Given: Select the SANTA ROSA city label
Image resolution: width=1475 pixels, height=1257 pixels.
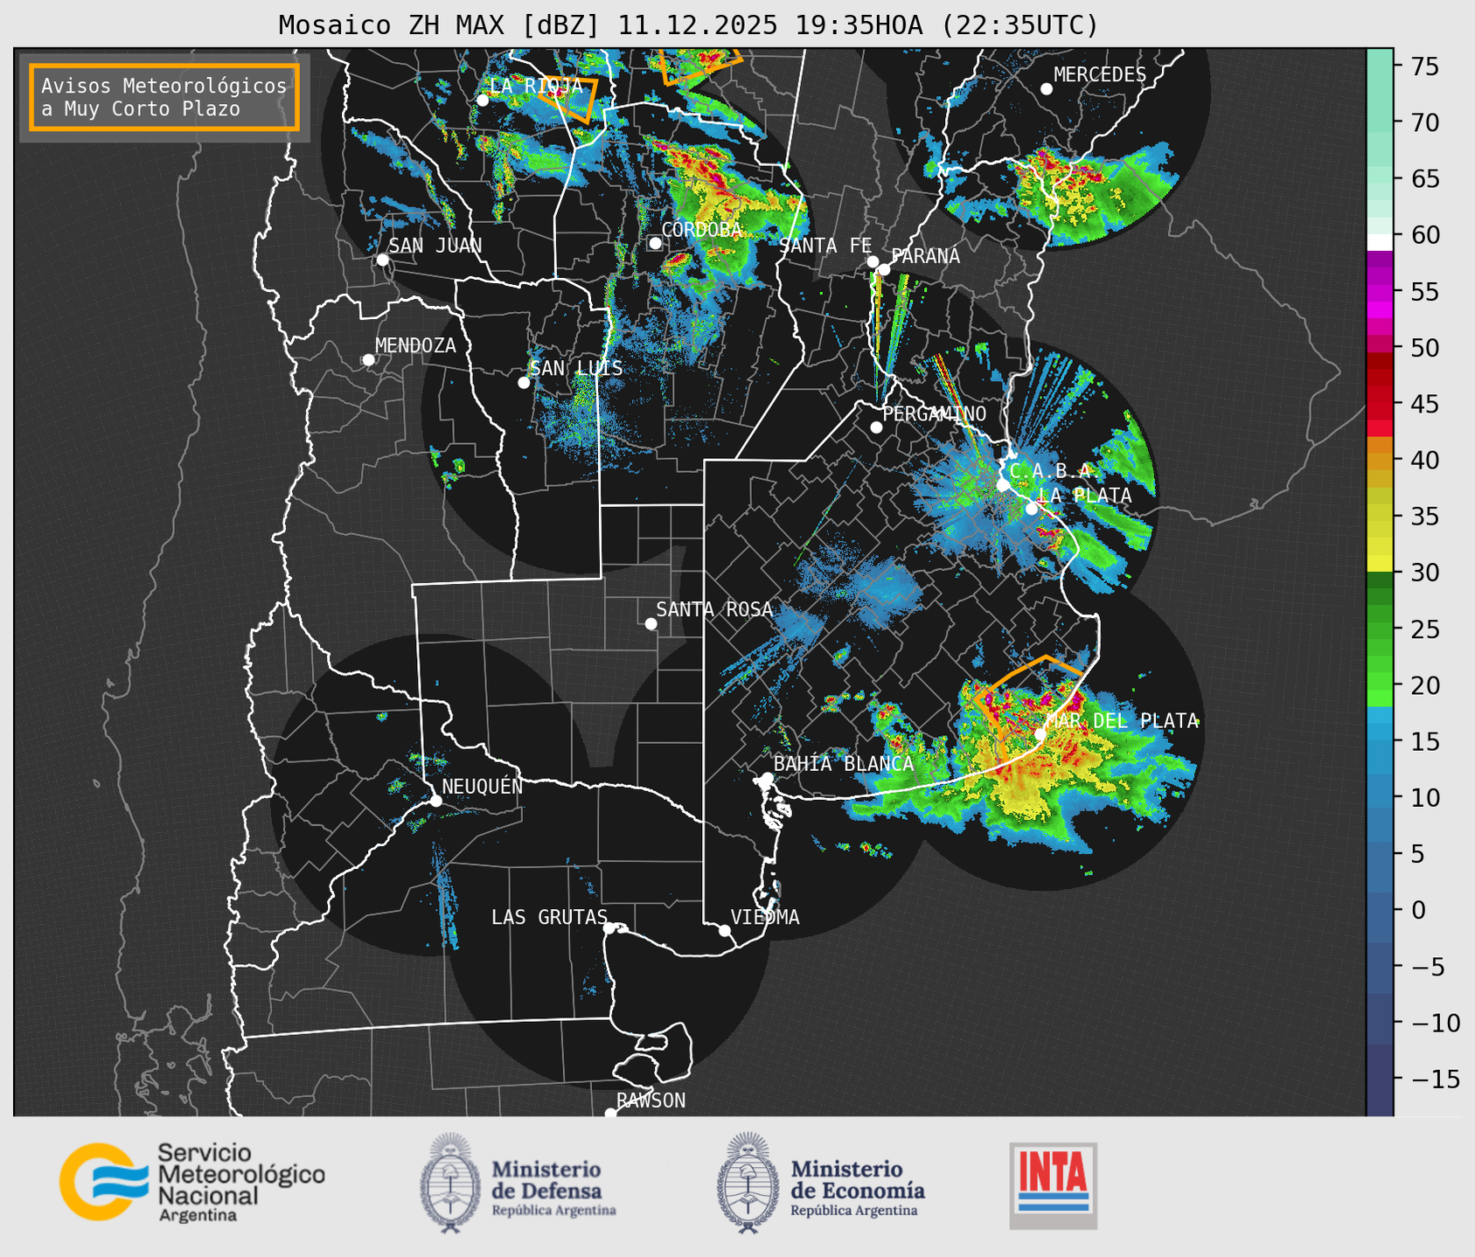Looking at the screenshot, I should (x=714, y=609).
